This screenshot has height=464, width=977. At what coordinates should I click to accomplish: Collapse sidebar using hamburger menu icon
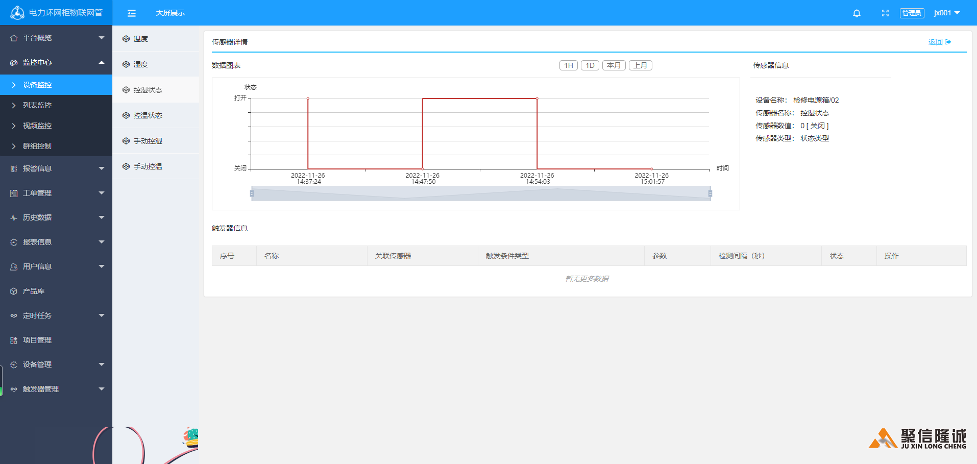coord(132,13)
